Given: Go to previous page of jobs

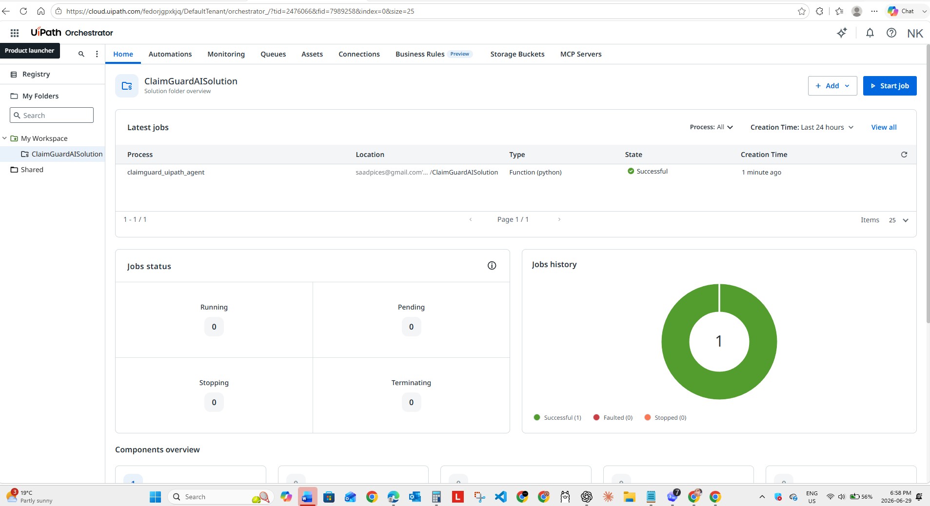Looking at the screenshot, I should pyautogui.click(x=471, y=219).
